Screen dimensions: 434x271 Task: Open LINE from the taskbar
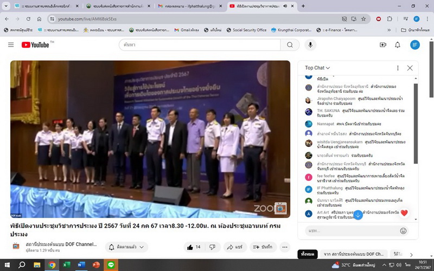tap(111, 265)
